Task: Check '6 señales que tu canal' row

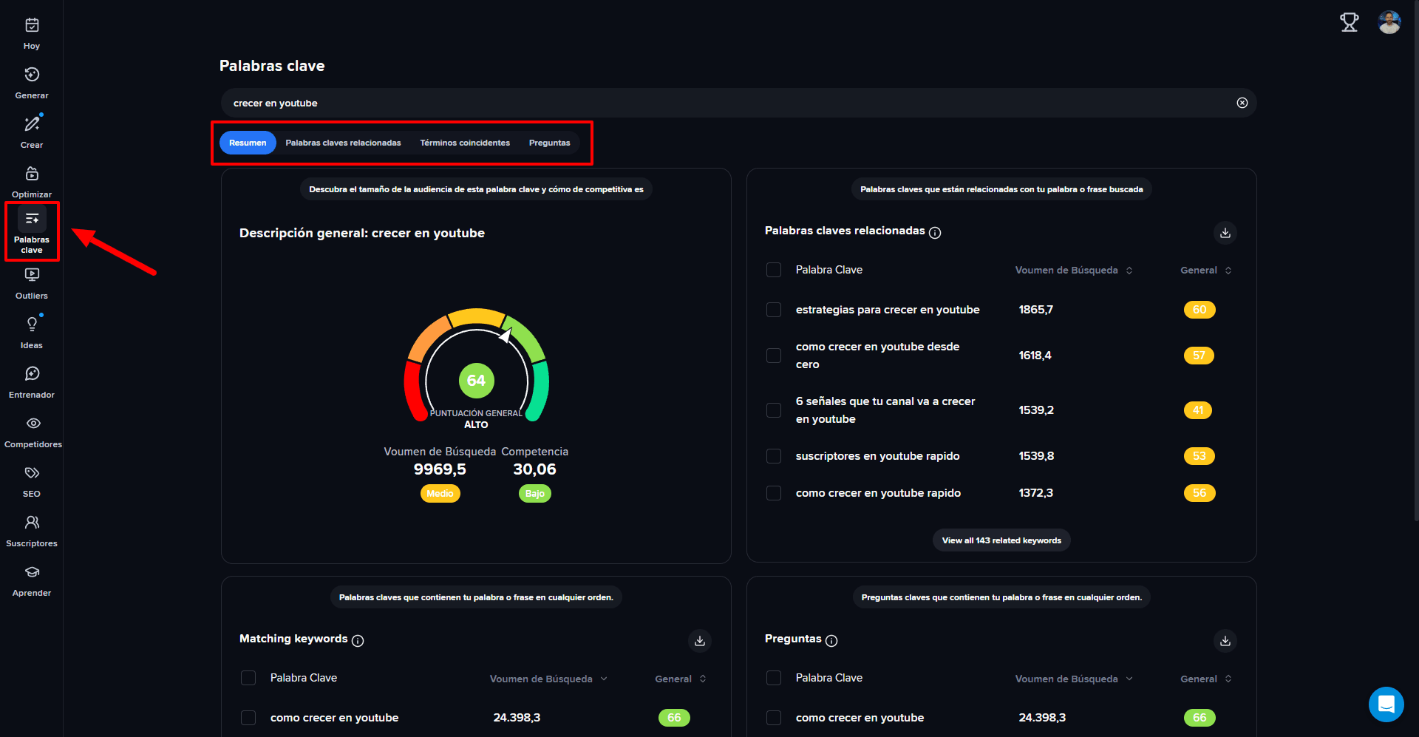Action: tap(774, 410)
